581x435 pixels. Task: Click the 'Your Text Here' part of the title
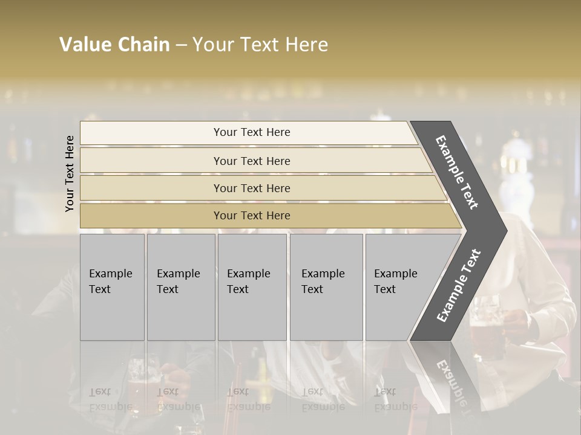(260, 45)
